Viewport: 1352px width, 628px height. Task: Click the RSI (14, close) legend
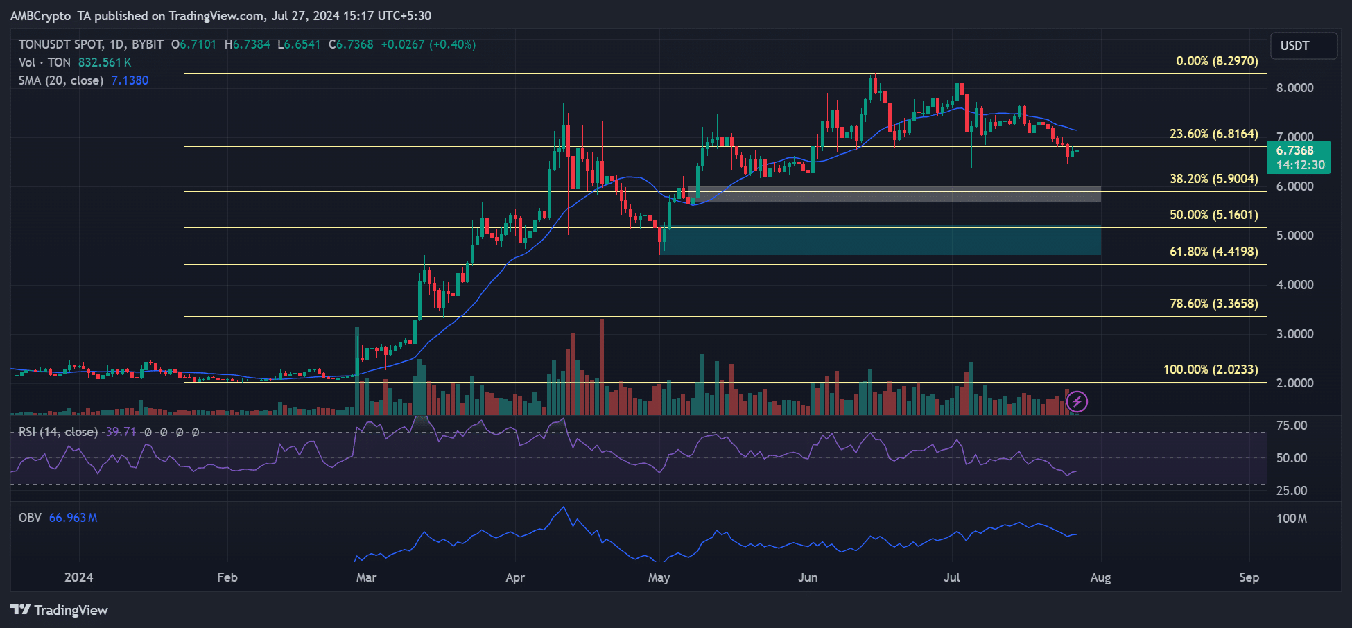[58, 432]
